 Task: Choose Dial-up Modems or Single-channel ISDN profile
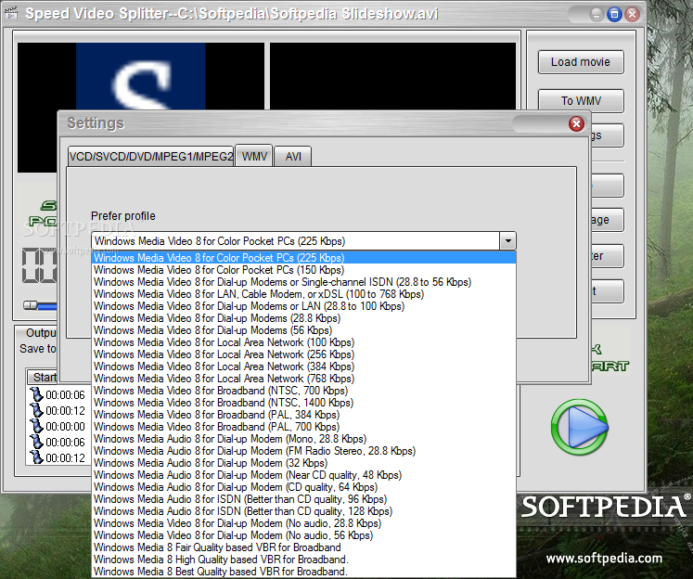[303, 282]
